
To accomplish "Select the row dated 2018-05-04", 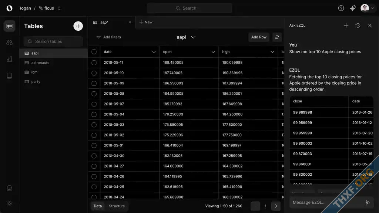I will coord(94,115).
